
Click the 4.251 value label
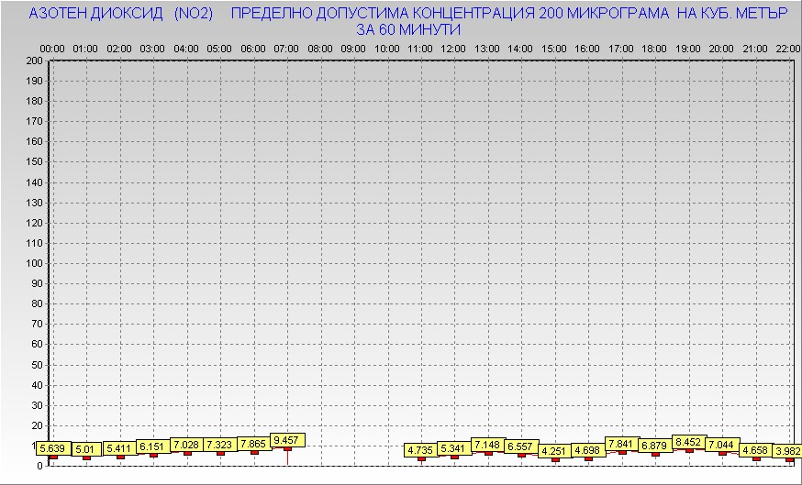click(x=554, y=451)
